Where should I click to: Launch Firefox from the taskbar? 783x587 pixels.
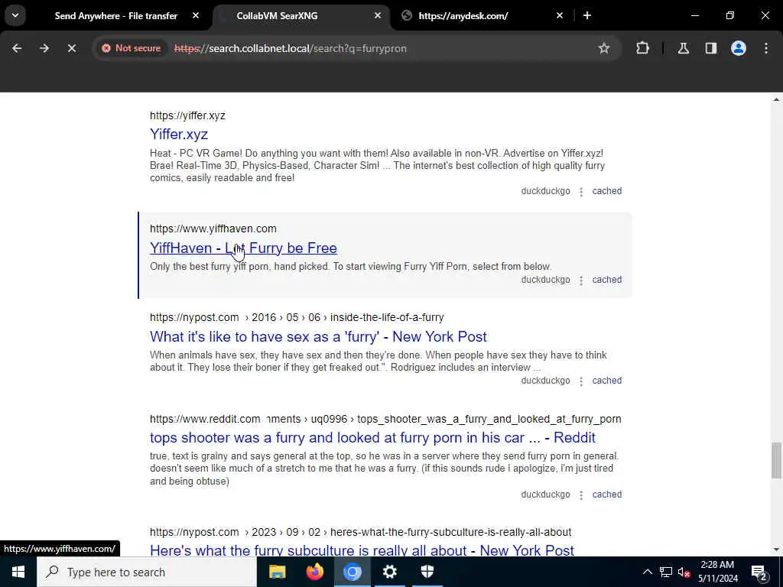pos(314,572)
